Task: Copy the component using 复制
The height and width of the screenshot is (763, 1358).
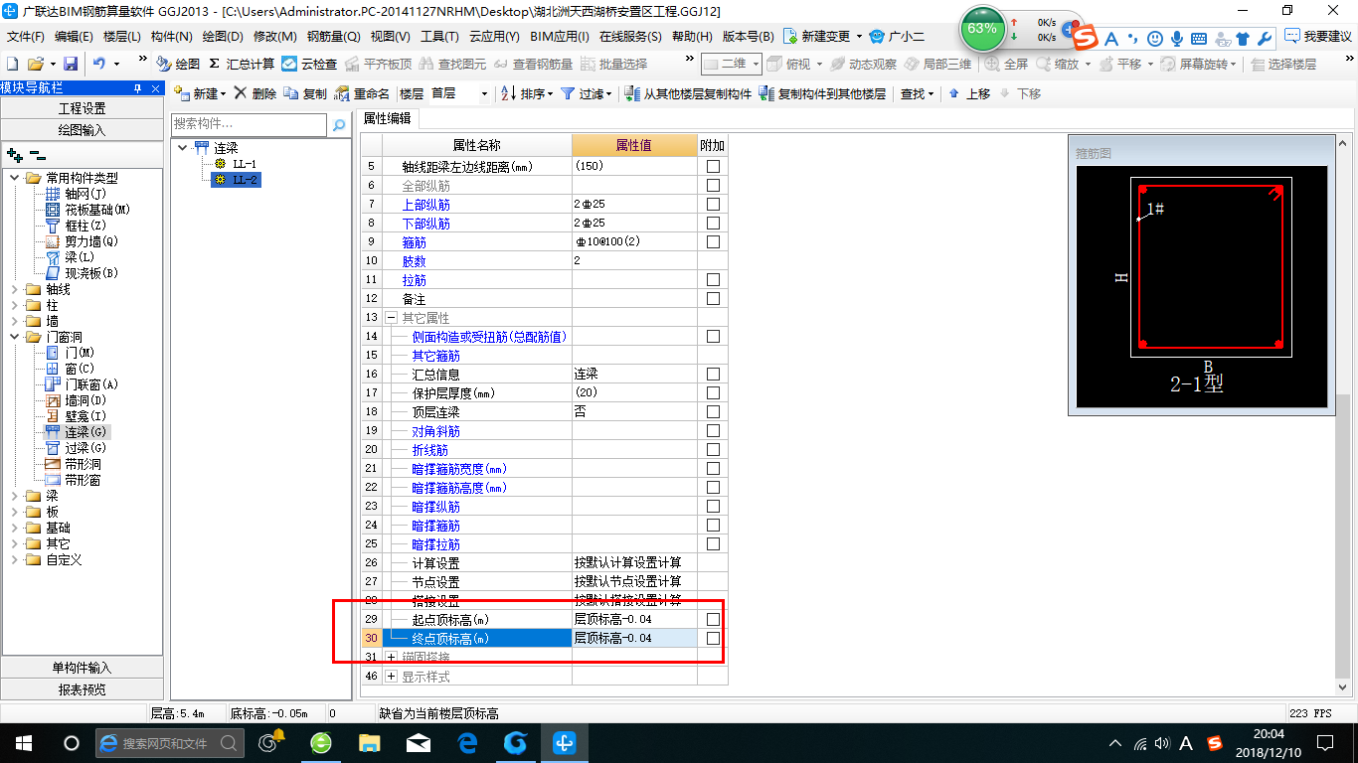Action: [x=305, y=93]
